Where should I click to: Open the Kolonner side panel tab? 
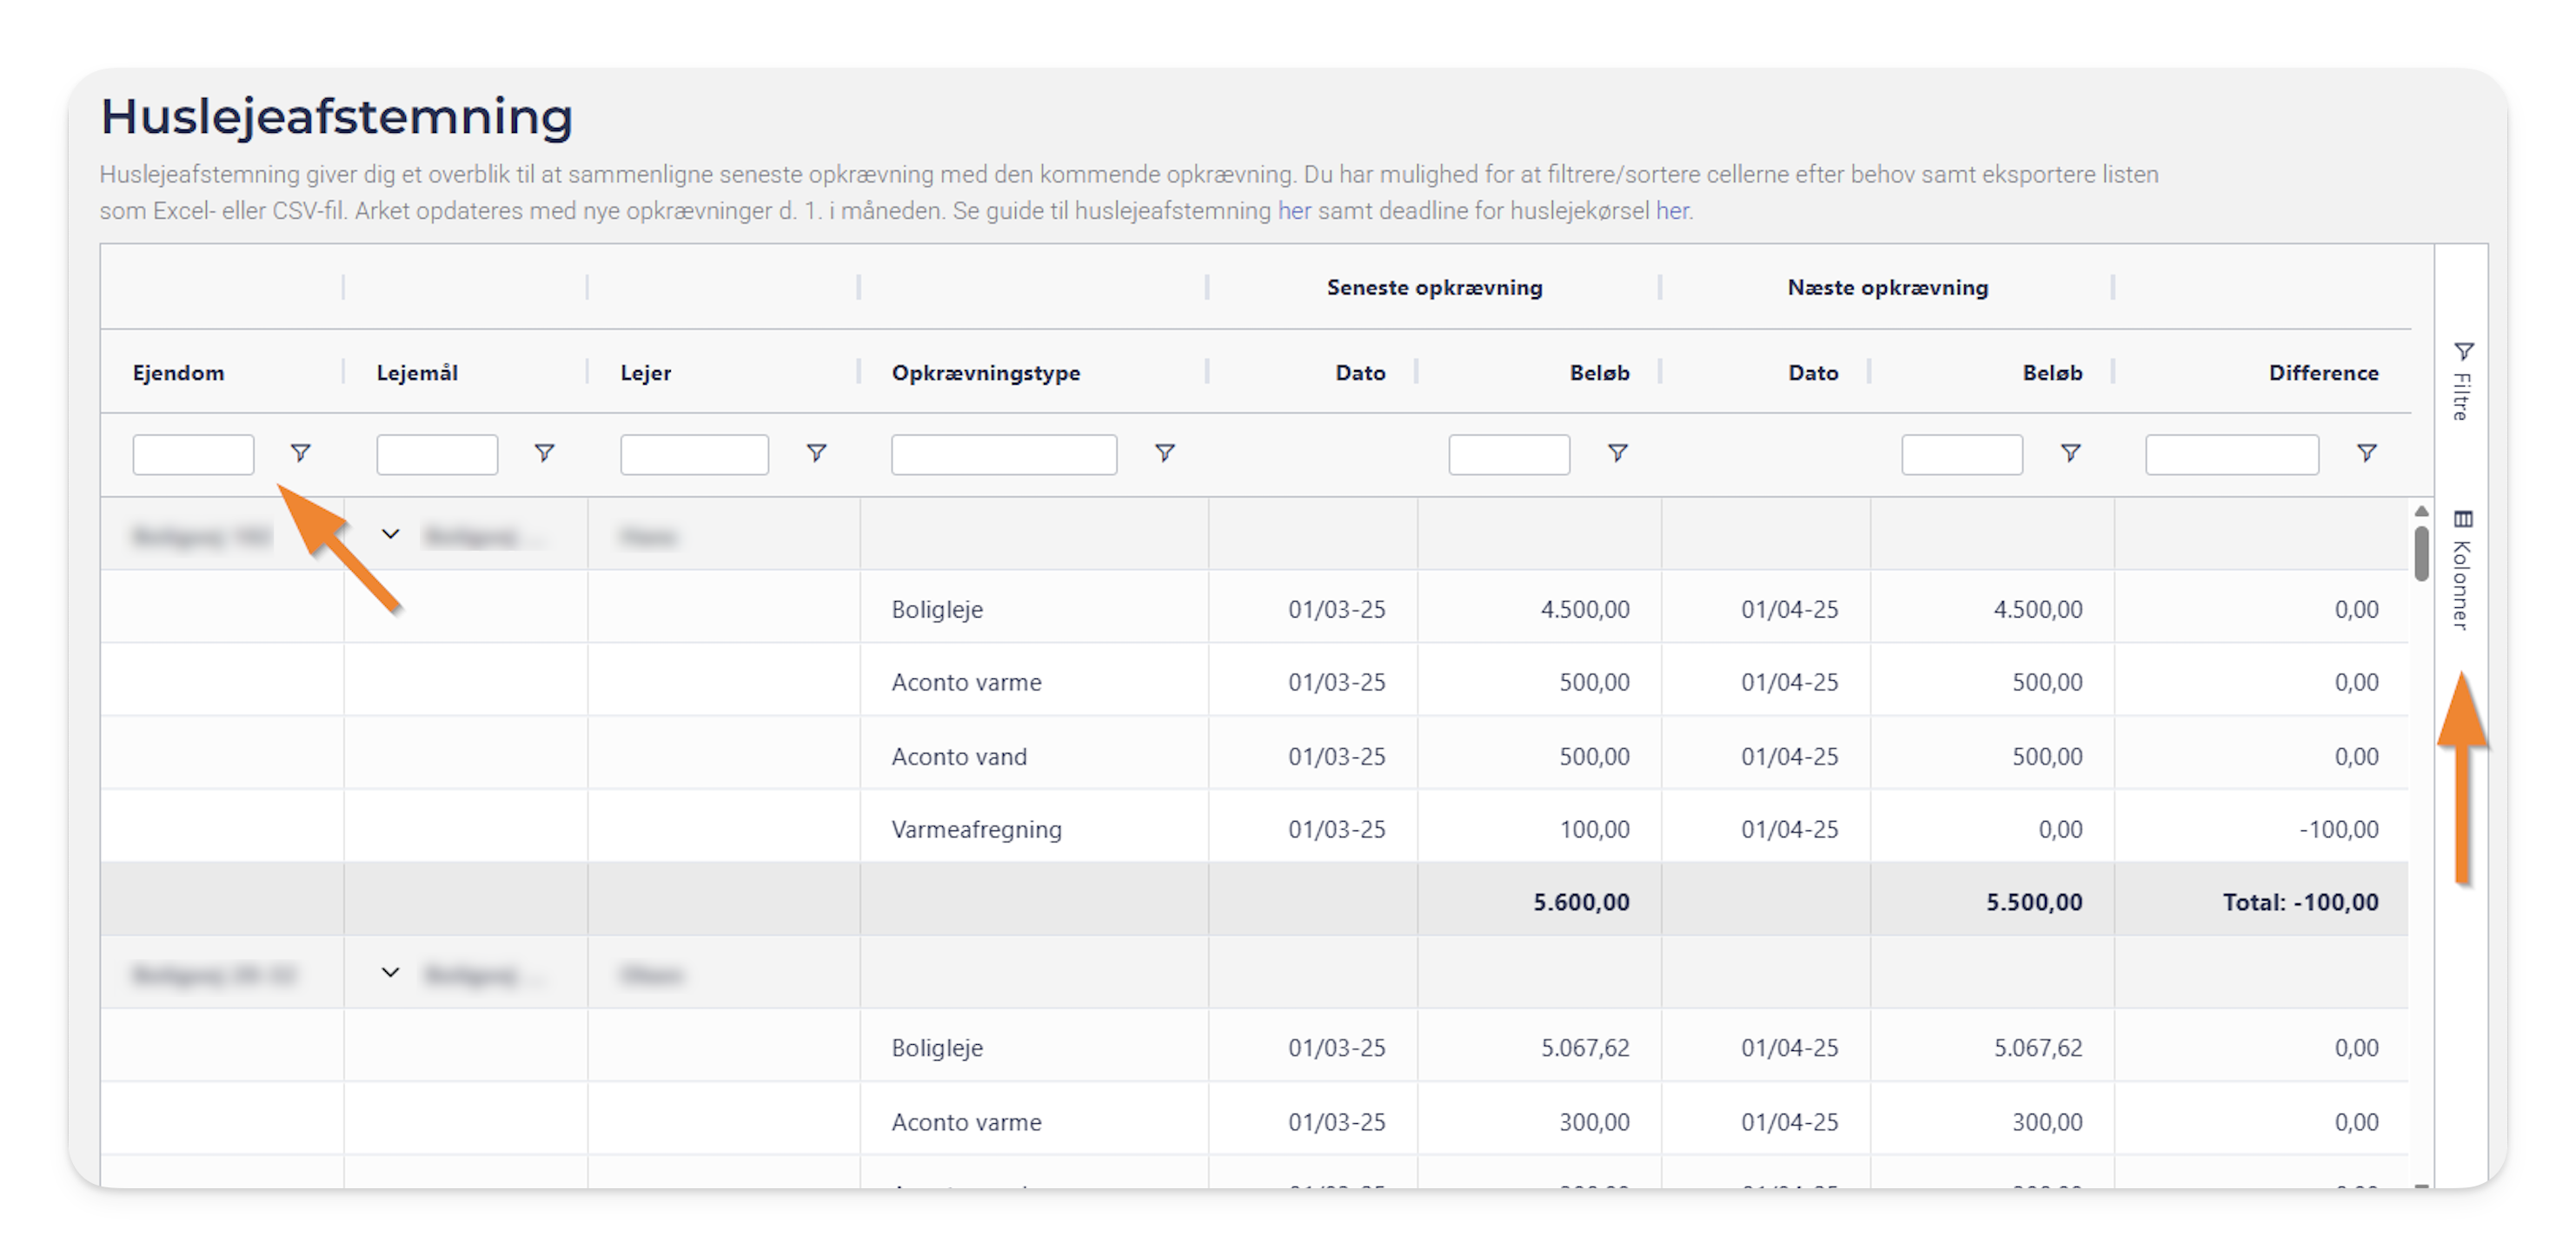coord(2462,570)
